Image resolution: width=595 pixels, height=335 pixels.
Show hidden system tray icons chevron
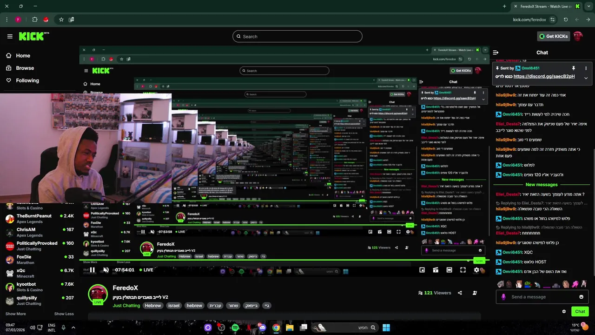[73, 328]
